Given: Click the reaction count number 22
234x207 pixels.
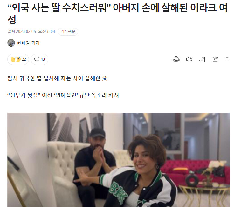Looking at the screenshot, I should [24, 59].
